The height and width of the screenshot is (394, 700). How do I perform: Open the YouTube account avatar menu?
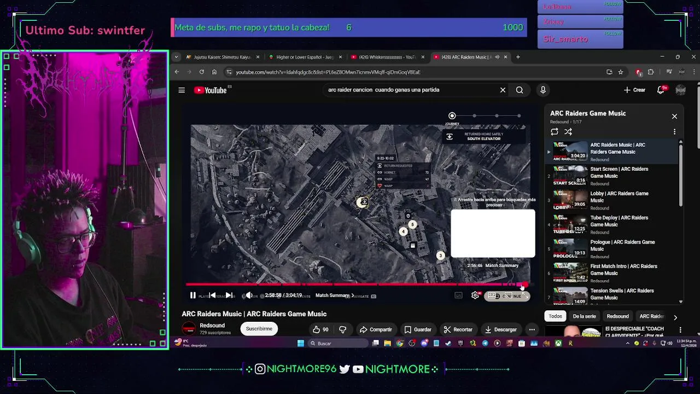[680, 90]
